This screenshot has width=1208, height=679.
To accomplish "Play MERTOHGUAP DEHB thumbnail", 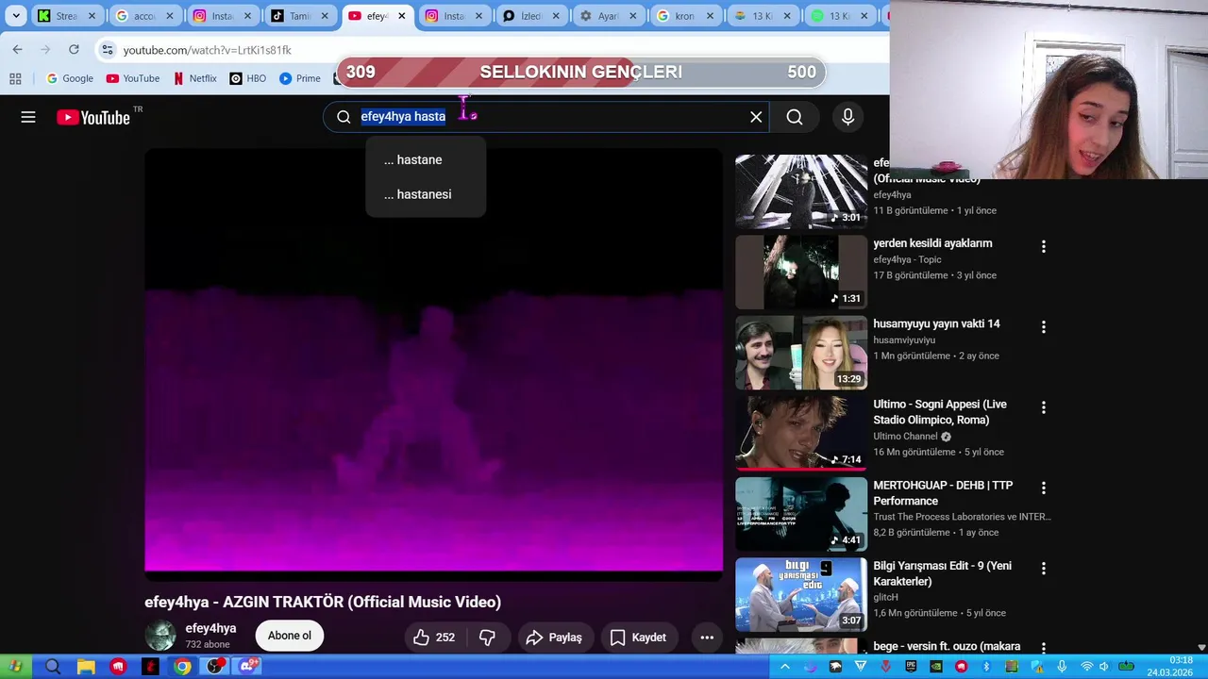I will (801, 514).
